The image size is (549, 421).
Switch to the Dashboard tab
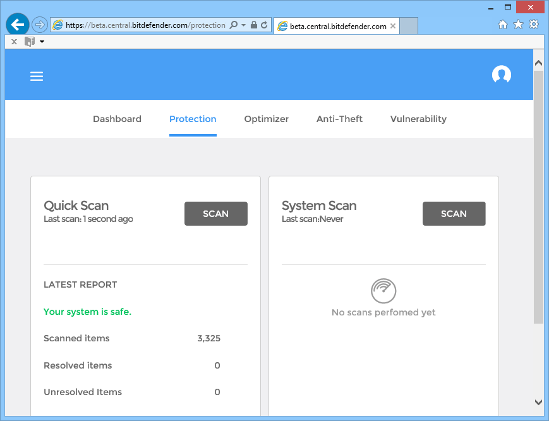[117, 119]
